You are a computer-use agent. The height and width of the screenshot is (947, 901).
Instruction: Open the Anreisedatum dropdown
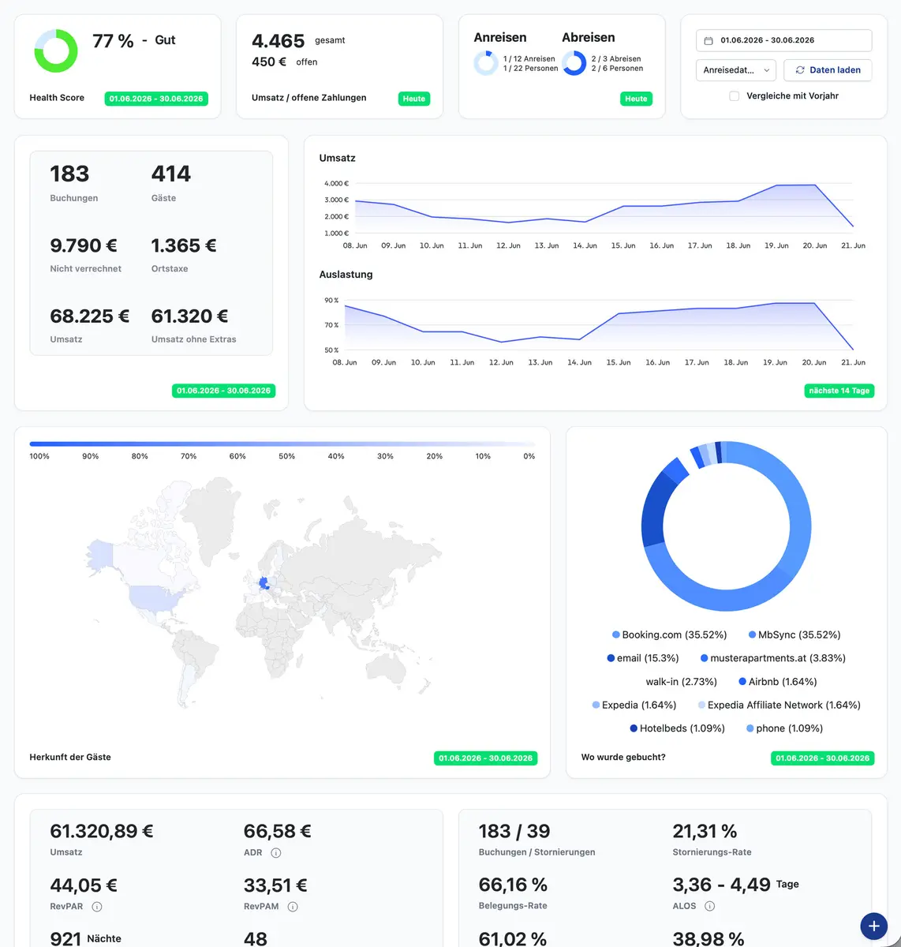[736, 70]
